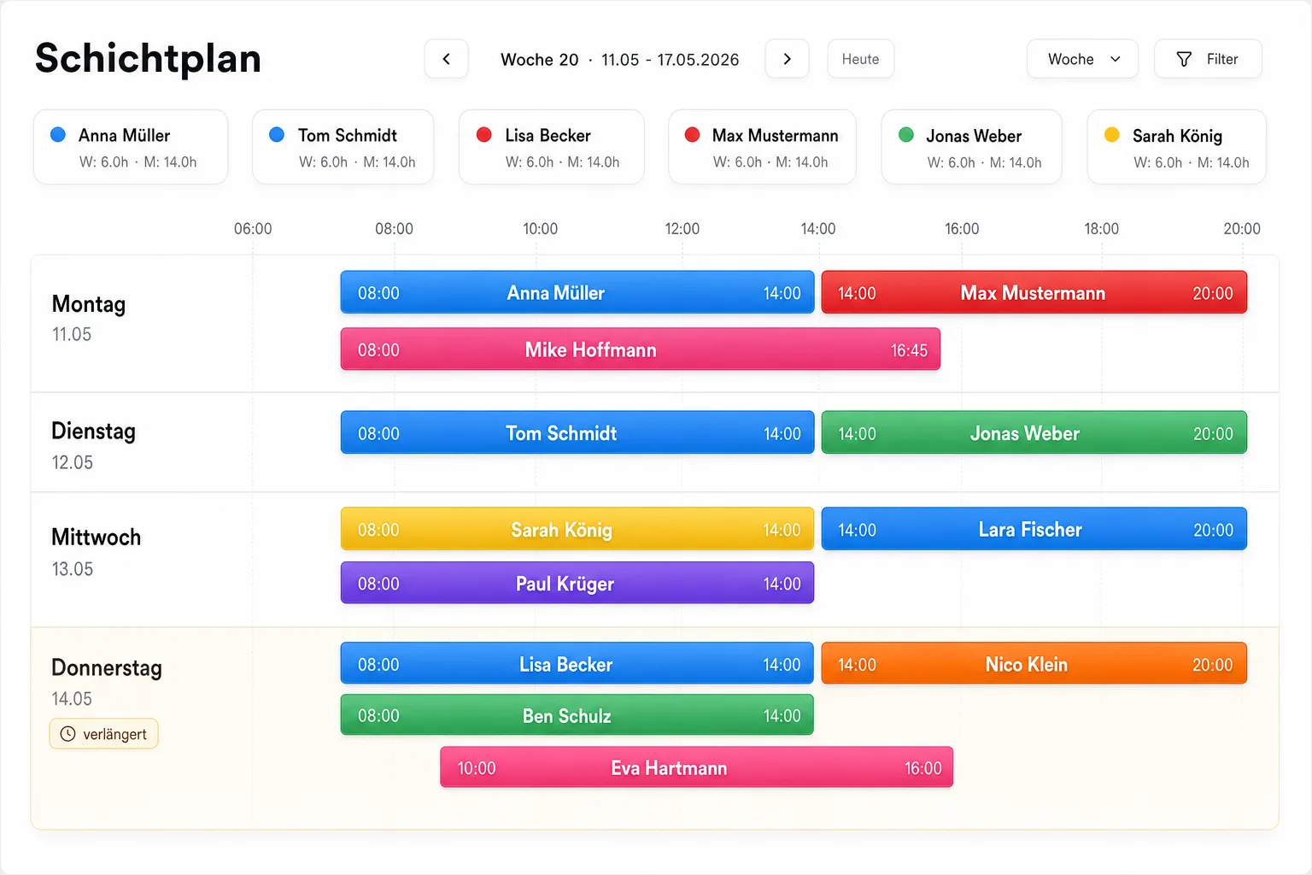1312x875 pixels.
Task: Open the Filter button
Action: click(1208, 59)
